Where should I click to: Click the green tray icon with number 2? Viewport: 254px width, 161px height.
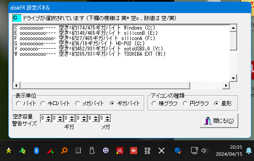(x=23, y=151)
